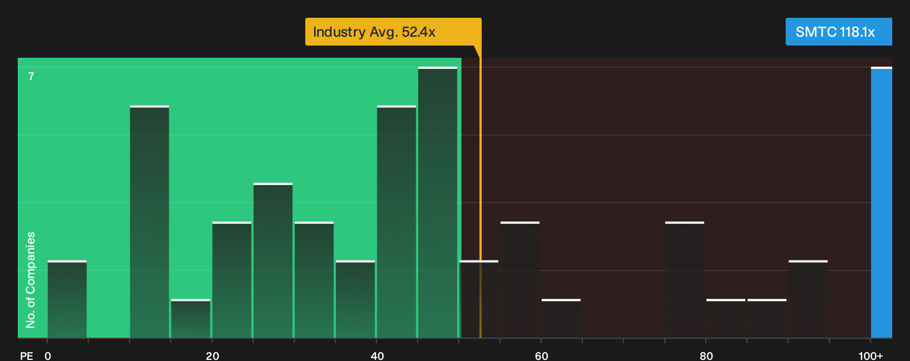Click the bar for PE 35-40
The image size is (910, 361).
[355, 299]
